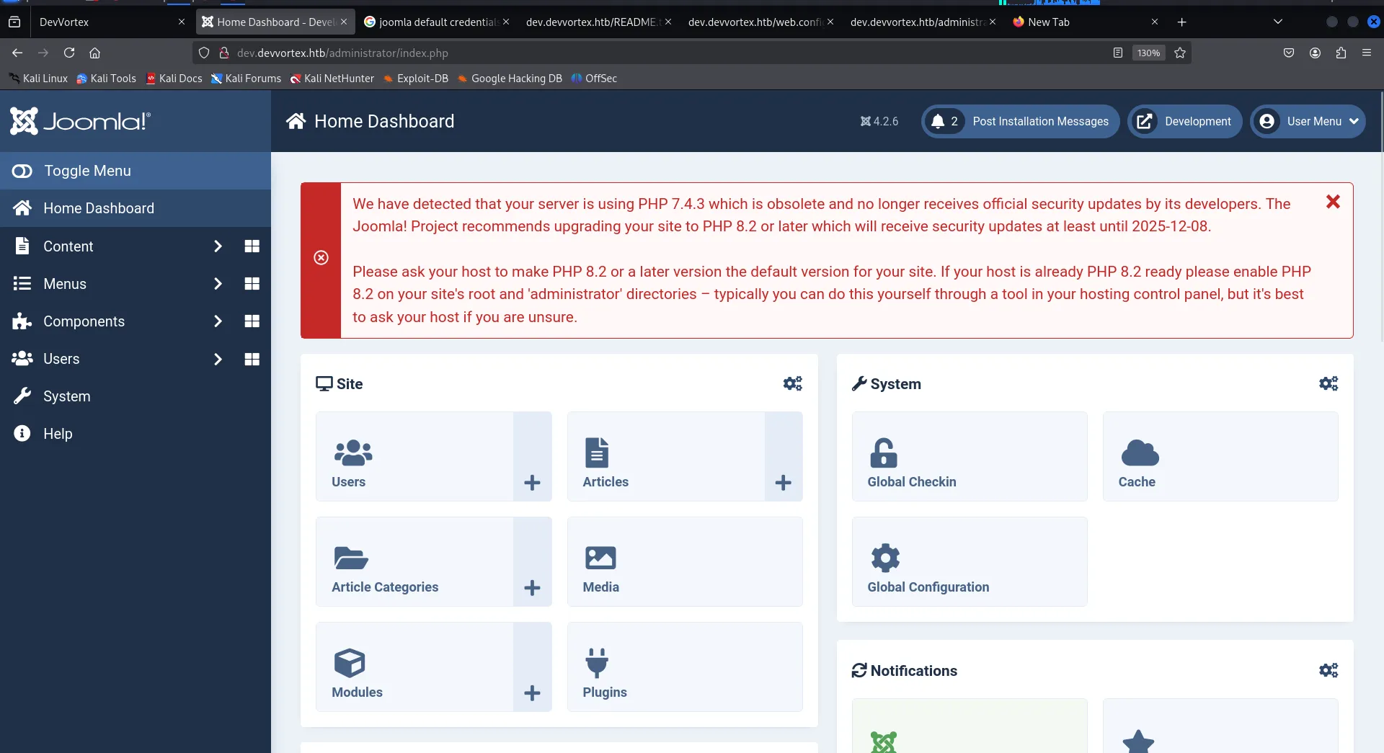Click the Joomla update notification tile
Viewport: 1384px width, 753px height.
click(x=970, y=726)
